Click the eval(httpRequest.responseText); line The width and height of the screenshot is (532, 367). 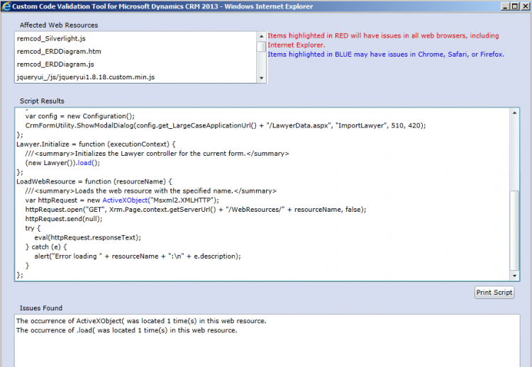pyautogui.click(x=87, y=237)
